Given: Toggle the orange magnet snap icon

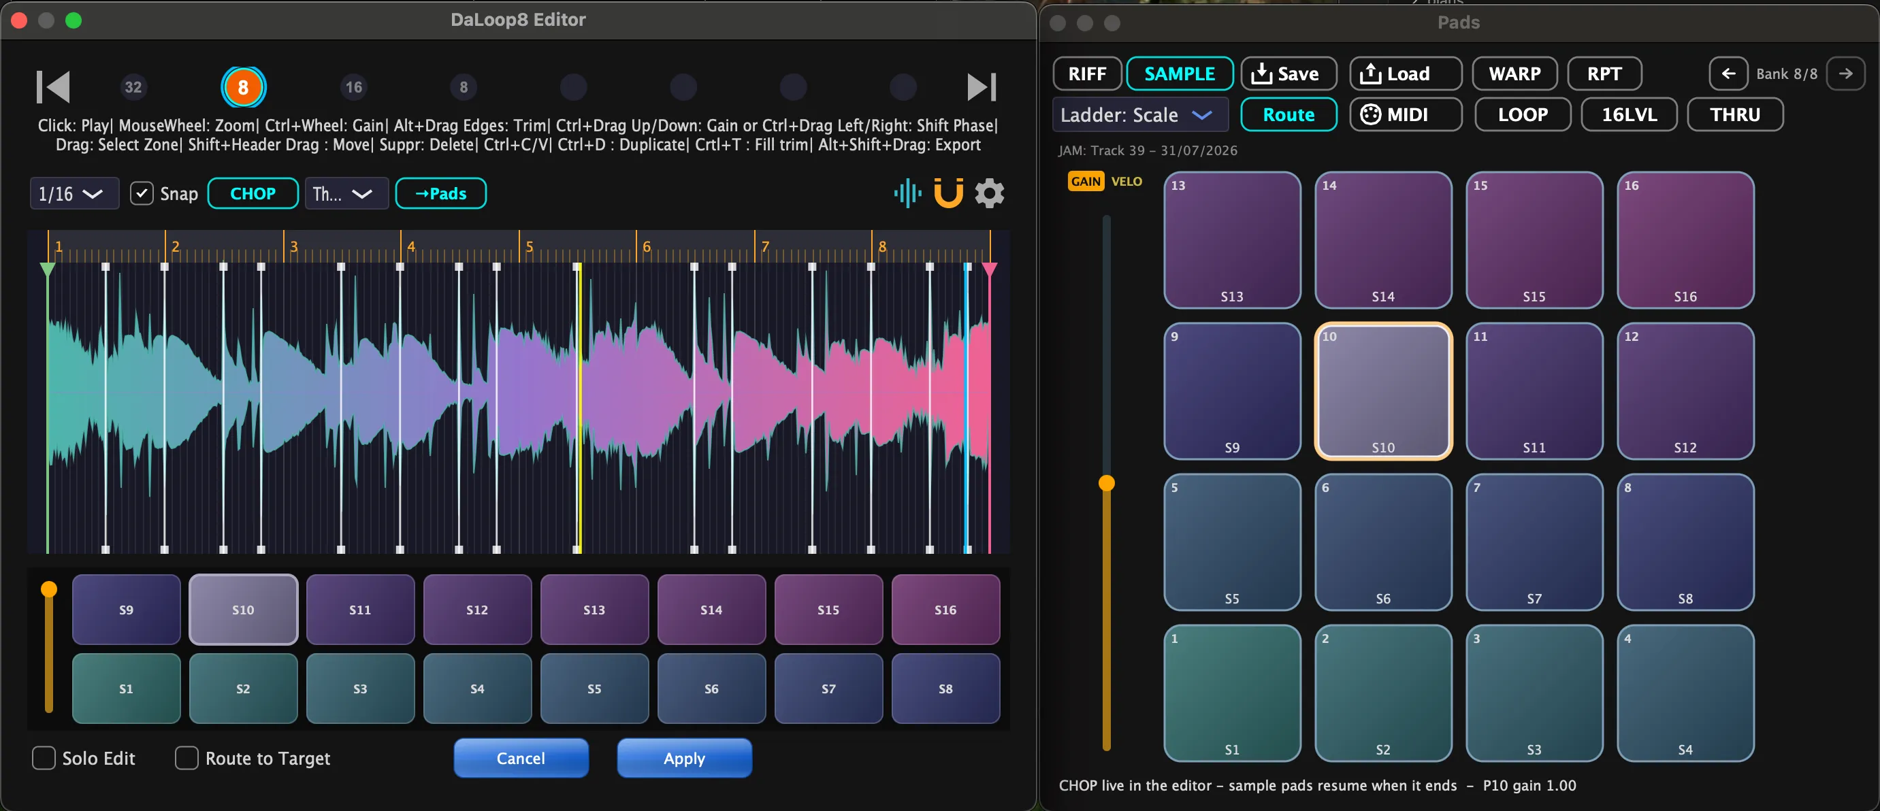Looking at the screenshot, I should pos(949,193).
